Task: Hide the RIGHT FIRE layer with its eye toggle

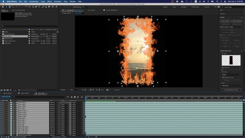Action: 2,117
